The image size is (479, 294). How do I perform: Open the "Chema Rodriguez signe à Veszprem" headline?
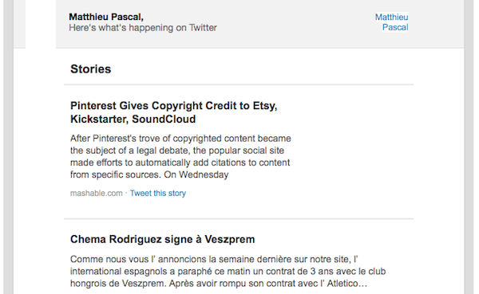163,239
